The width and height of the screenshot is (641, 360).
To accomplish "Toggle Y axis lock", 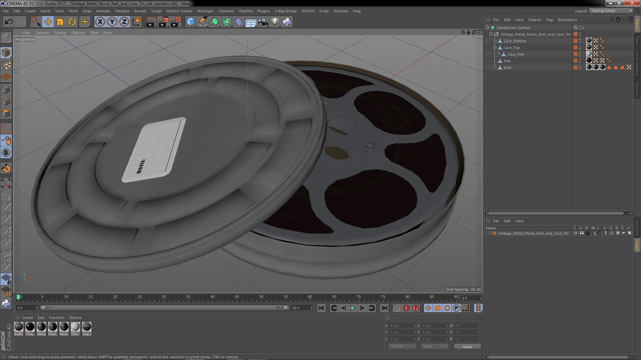I will click(x=112, y=22).
